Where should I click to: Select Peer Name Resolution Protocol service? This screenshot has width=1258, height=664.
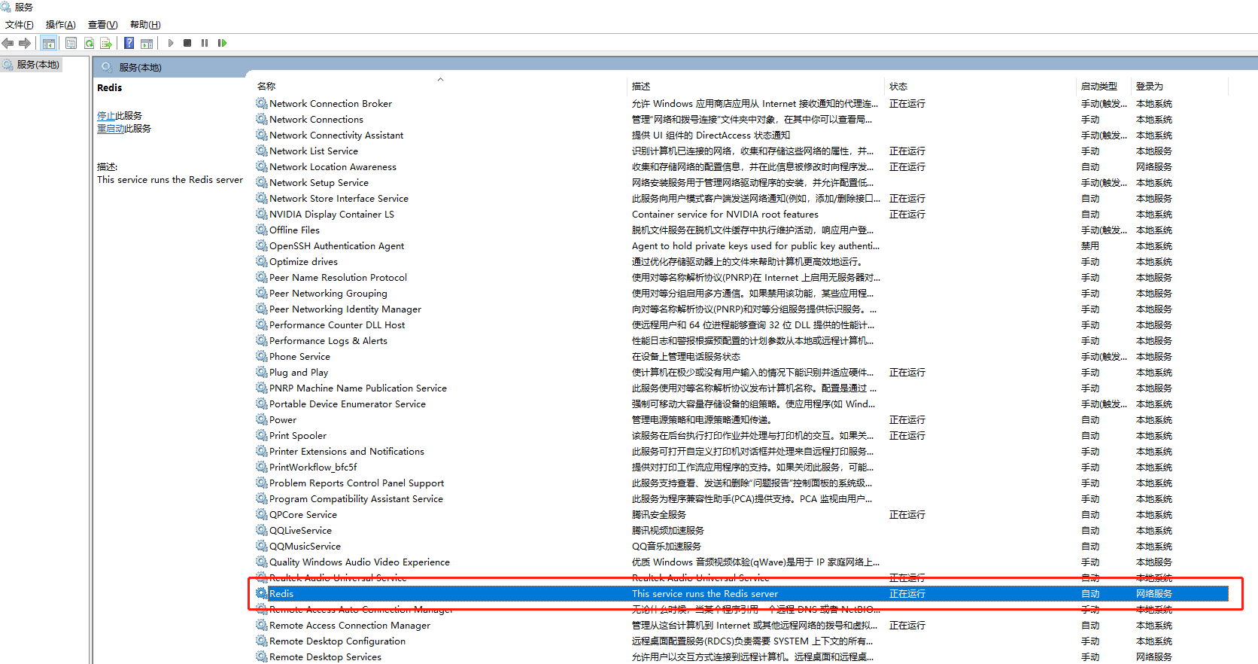coord(338,278)
